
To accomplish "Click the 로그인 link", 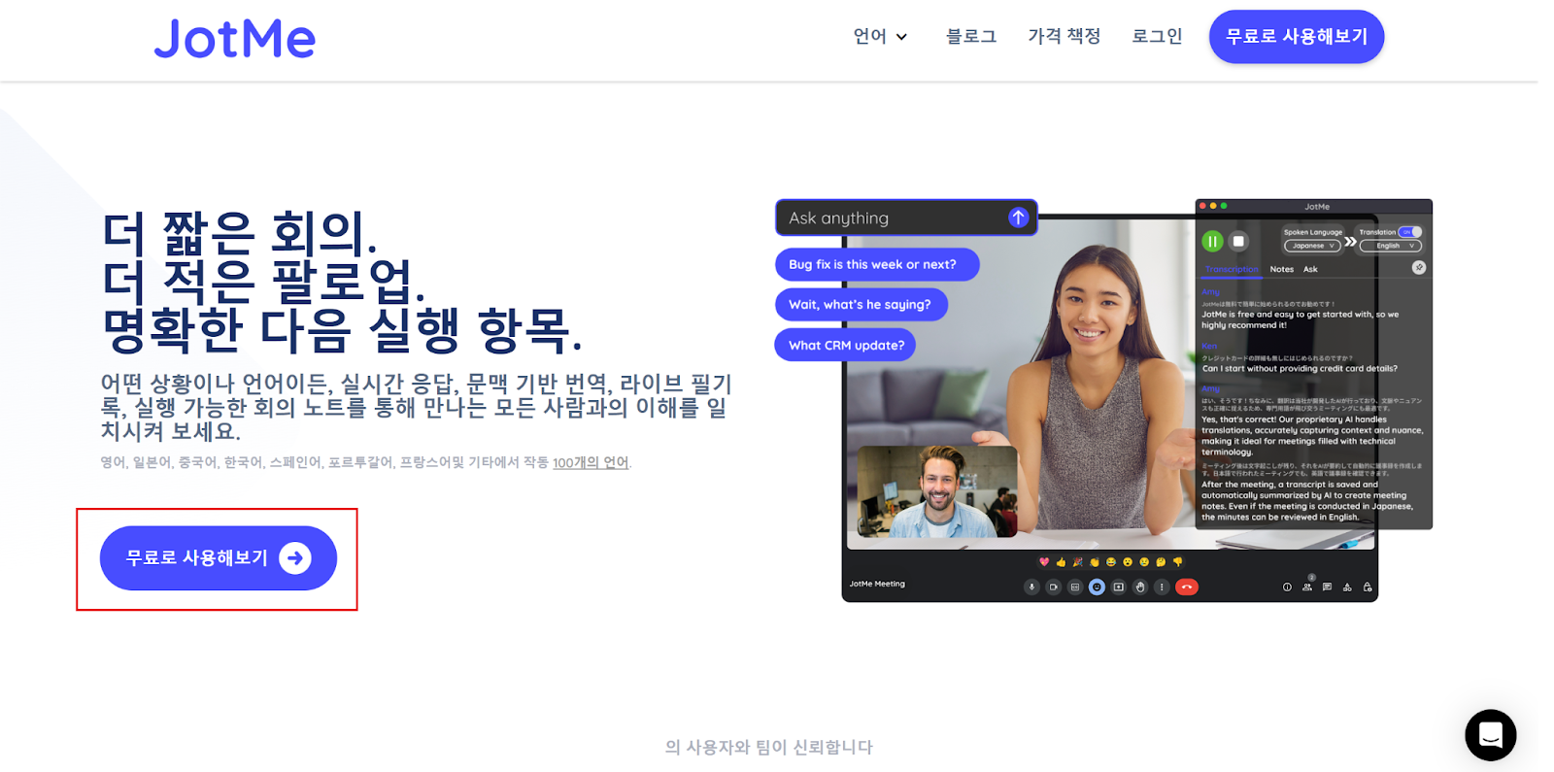I will click(x=1157, y=37).
